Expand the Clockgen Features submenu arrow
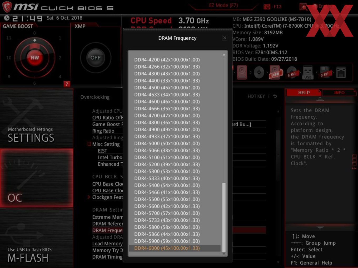Viewport: 358px width, 268px height. click(89, 197)
